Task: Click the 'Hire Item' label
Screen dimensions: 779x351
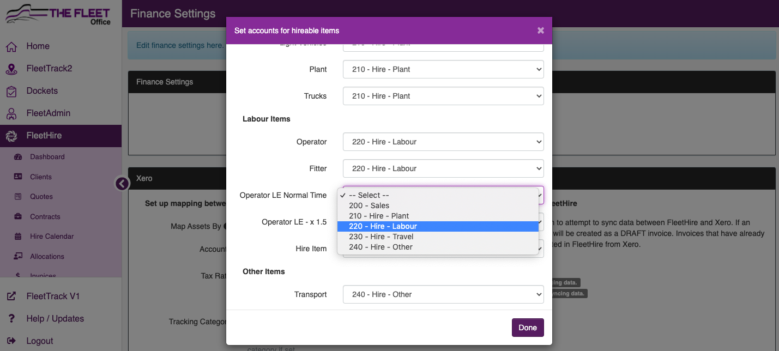Action: click(x=311, y=249)
